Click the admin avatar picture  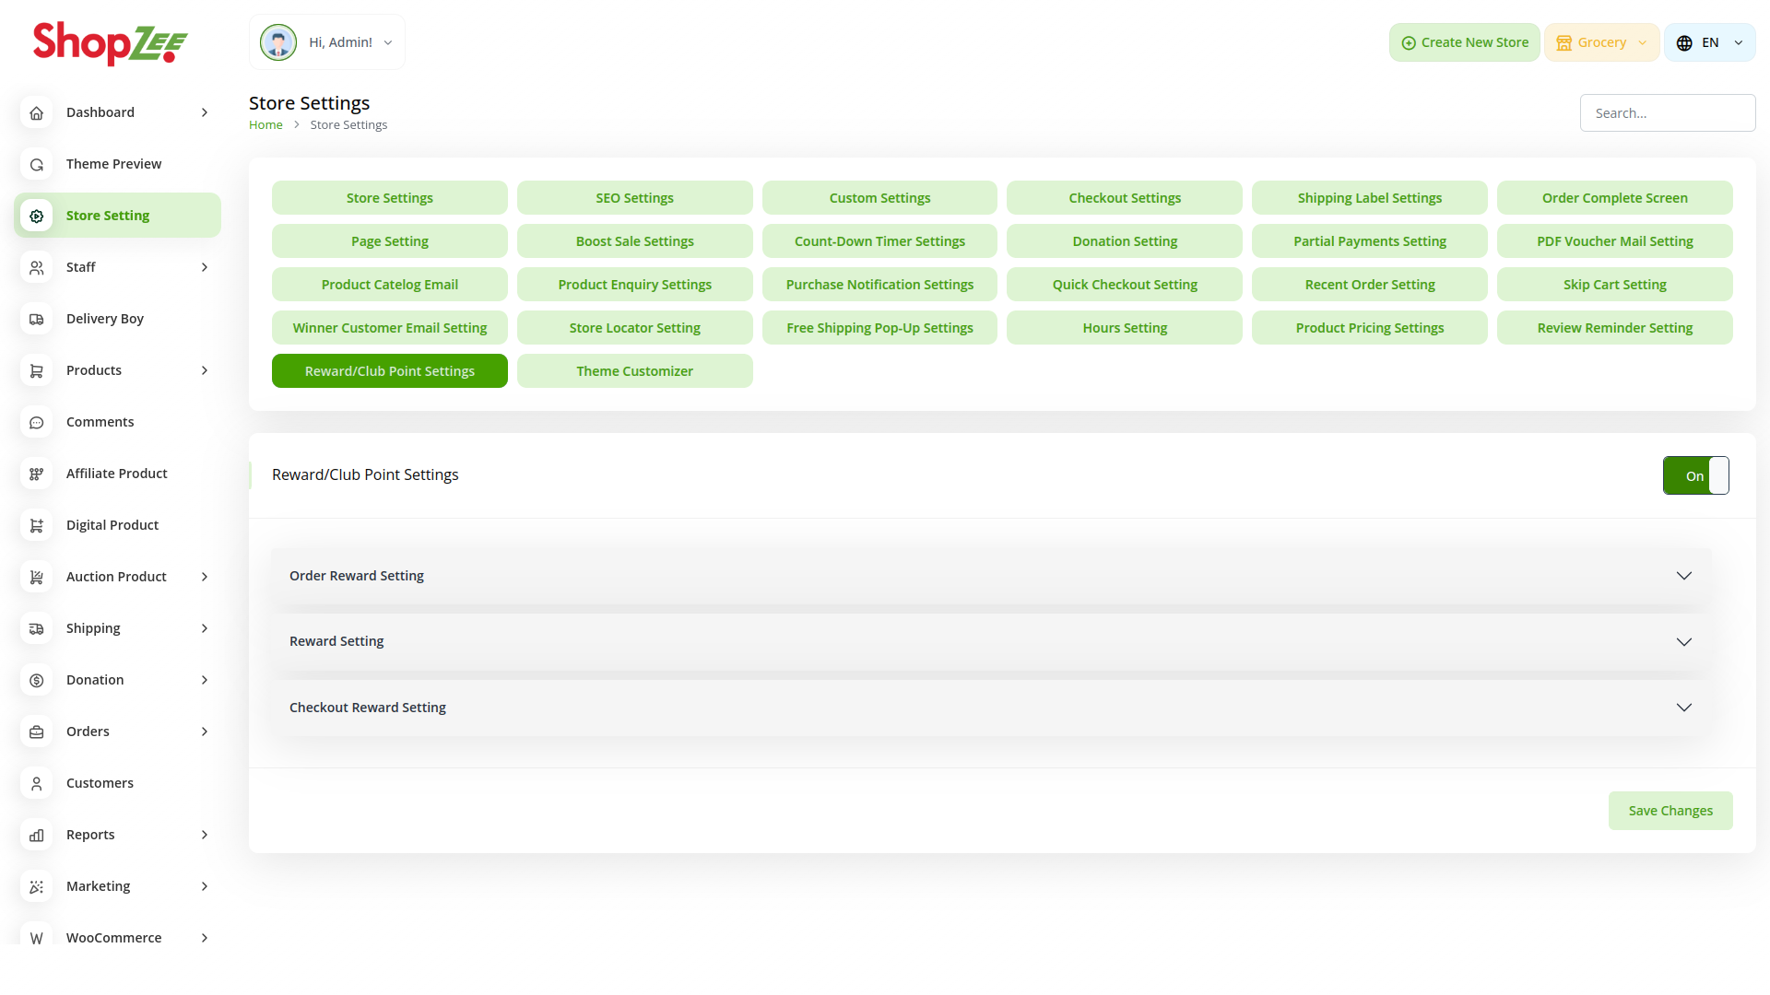[x=278, y=42]
